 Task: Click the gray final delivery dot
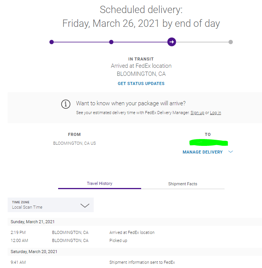(231, 42)
